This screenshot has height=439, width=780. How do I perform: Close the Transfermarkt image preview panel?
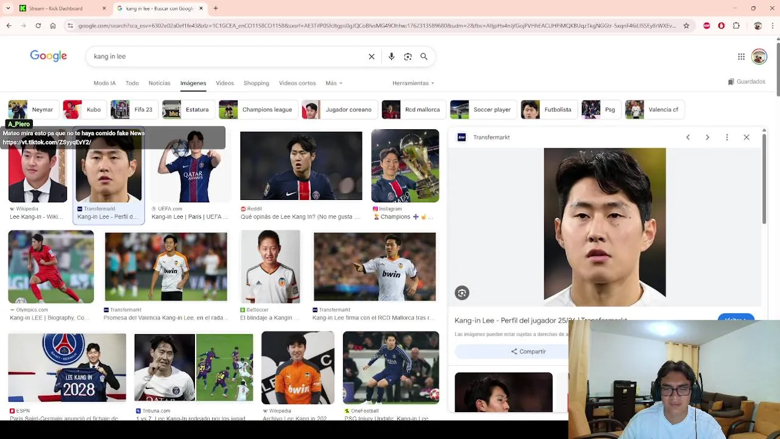pos(746,137)
